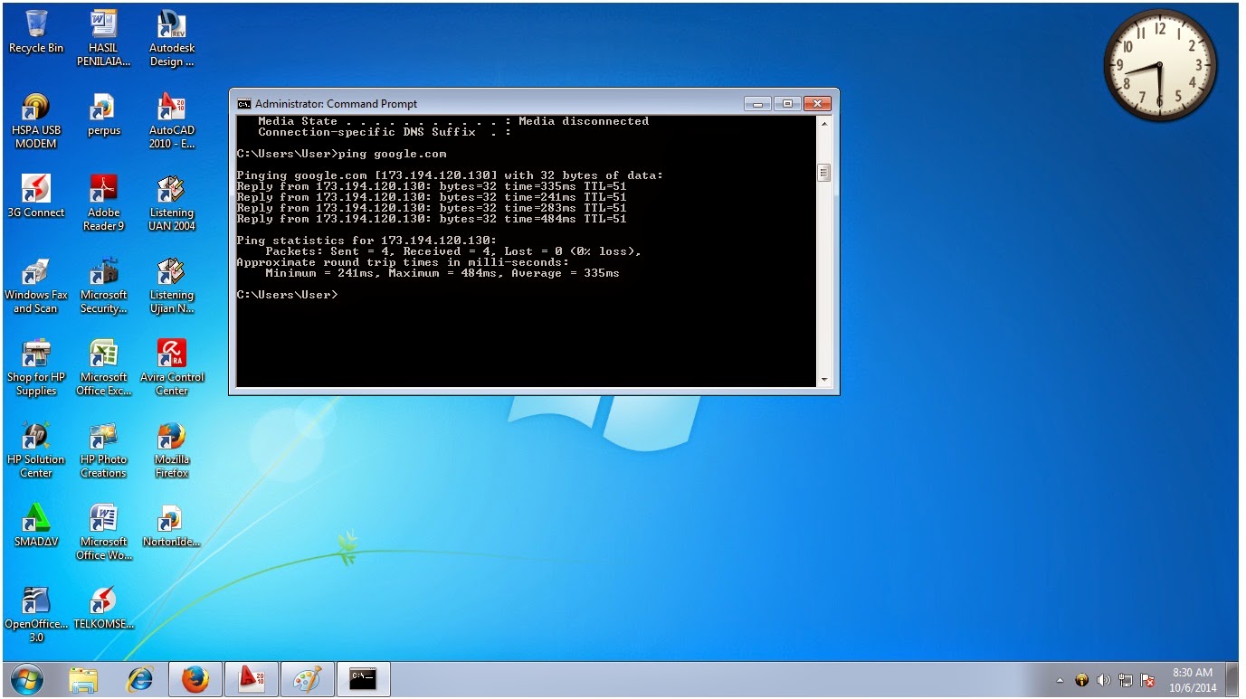Select the Avira Control Center icon
Viewport: 1246px width, 699px height.
pos(171,368)
